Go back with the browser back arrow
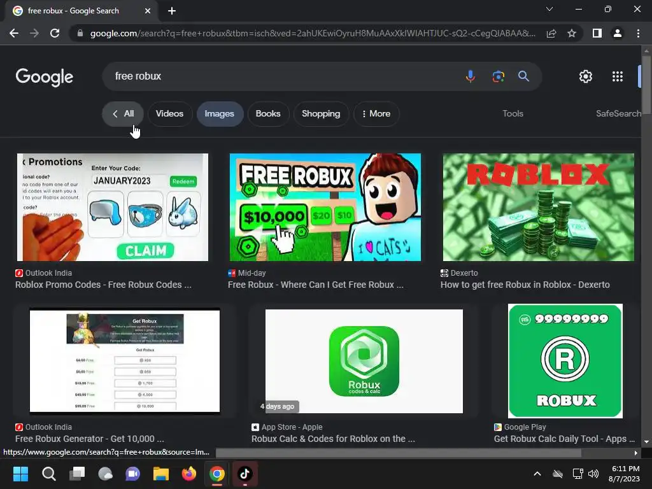Image resolution: width=652 pixels, height=489 pixels. (x=14, y=33)
